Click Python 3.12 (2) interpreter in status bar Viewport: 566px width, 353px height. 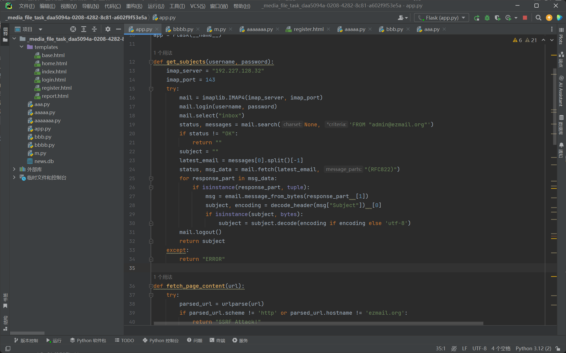tap(533, 348)
